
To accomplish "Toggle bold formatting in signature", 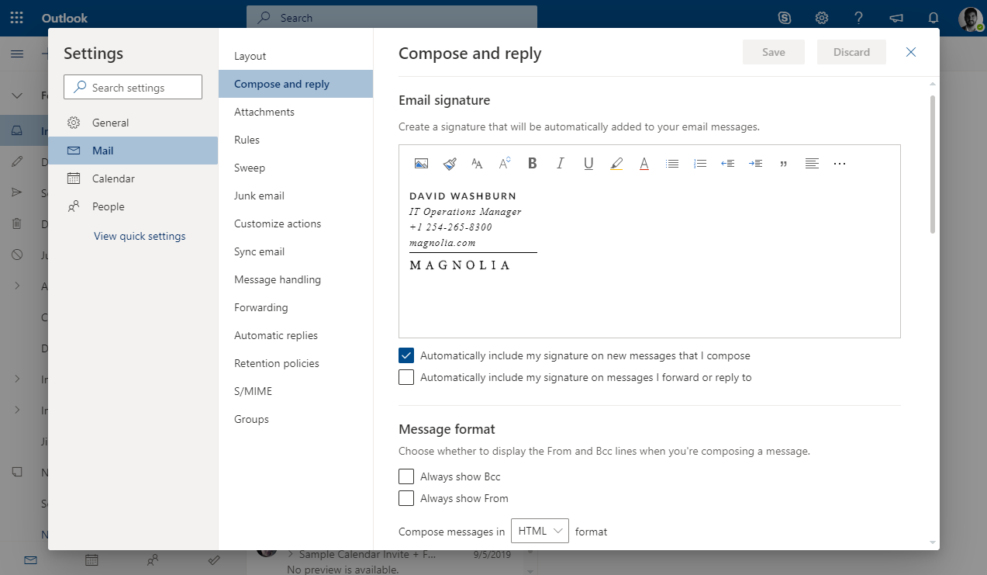I will 532,164.
